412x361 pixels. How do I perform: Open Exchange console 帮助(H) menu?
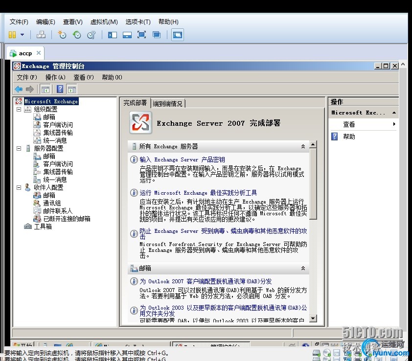(x=112, y=77)
